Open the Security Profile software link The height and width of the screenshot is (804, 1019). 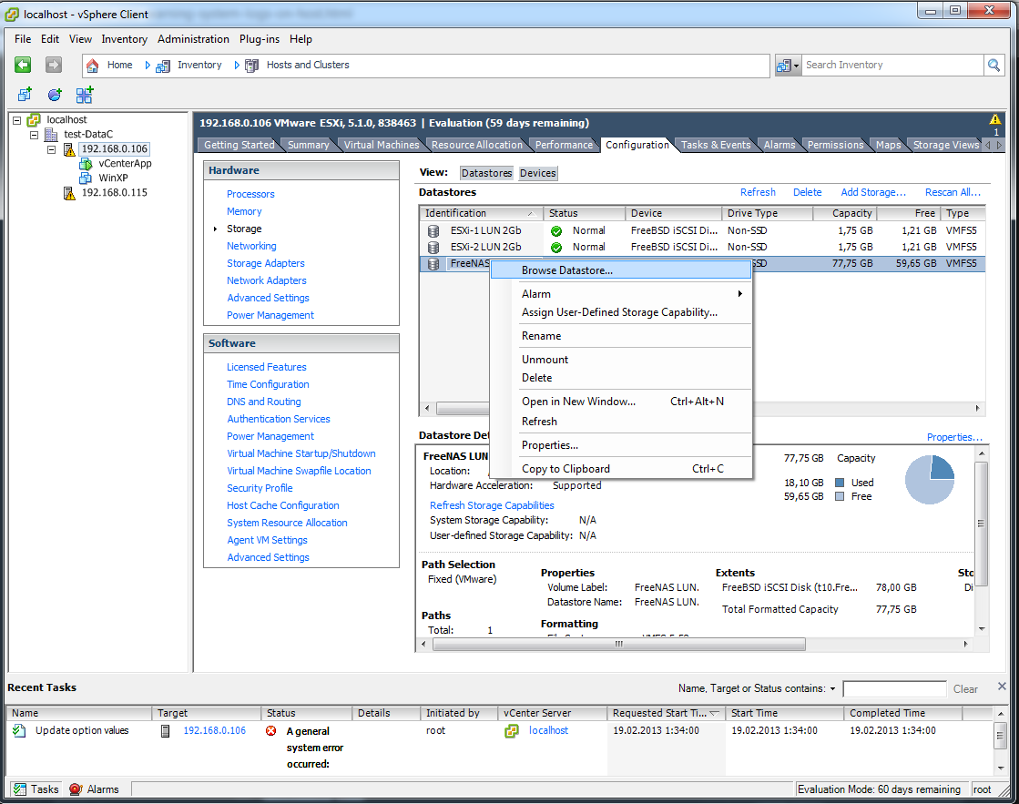260,488
